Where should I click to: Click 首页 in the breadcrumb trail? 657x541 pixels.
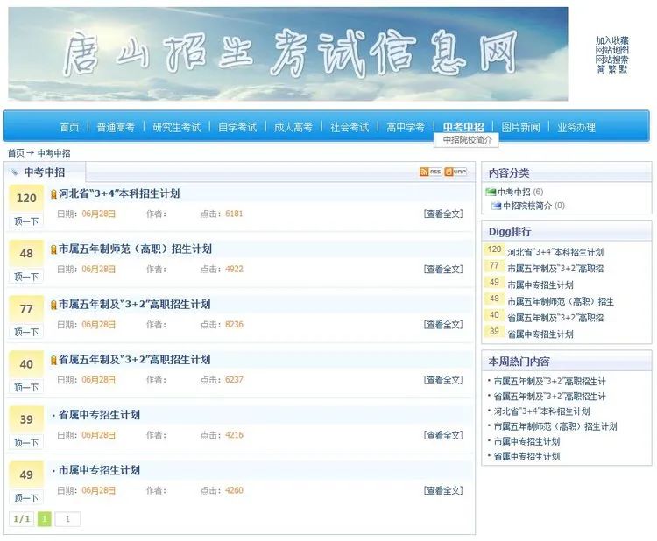click(16, 153)
